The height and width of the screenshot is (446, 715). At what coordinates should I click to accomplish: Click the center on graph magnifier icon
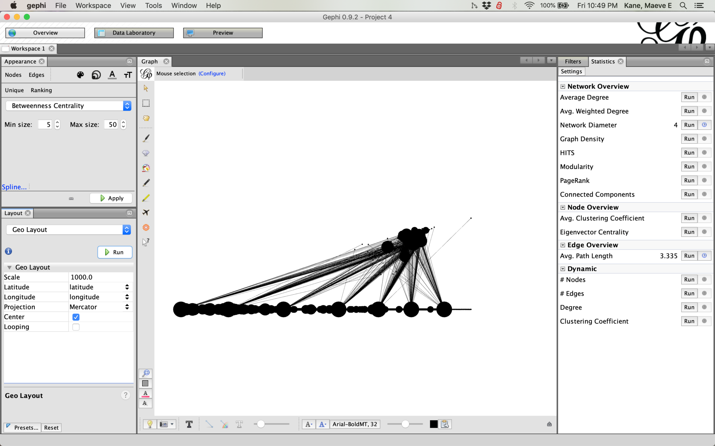(146, 373)
